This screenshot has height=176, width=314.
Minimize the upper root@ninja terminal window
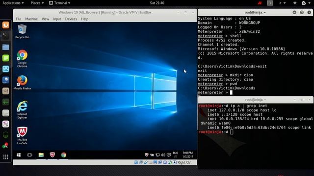(294, 12)
